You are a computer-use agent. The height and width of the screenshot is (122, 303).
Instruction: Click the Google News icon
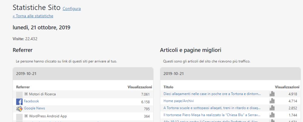pos(19,109)
